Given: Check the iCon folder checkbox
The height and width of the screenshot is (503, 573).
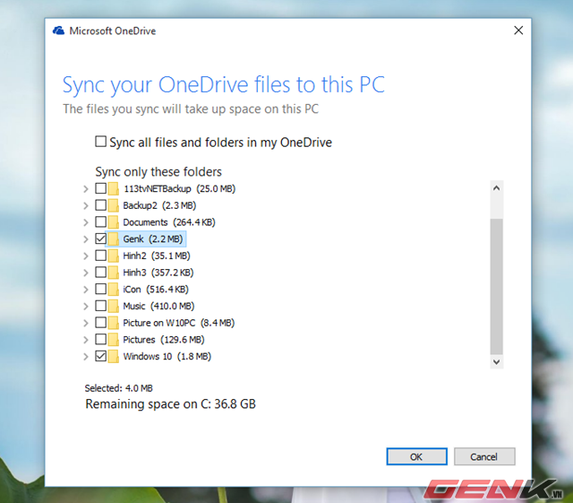Looking at the screenshot, I should [x=100, y=289].
